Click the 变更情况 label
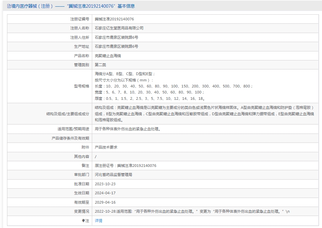This screenshot has width=322, height=228. (x=82, y=211)
